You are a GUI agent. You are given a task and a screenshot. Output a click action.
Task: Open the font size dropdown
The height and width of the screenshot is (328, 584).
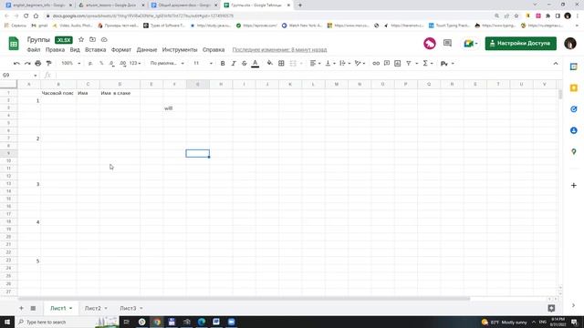point(203,64)
